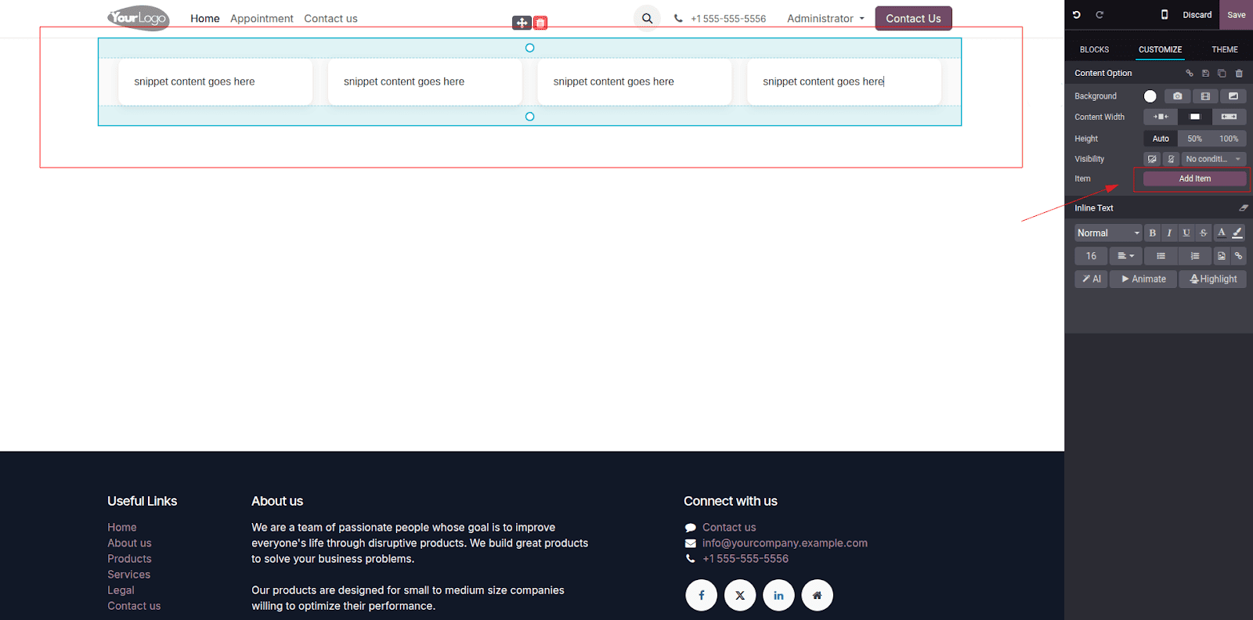The height and width of the screenshot is (620, 1253).
Task: Click the YourLogo site logo
Action: (x=139, y=17)
